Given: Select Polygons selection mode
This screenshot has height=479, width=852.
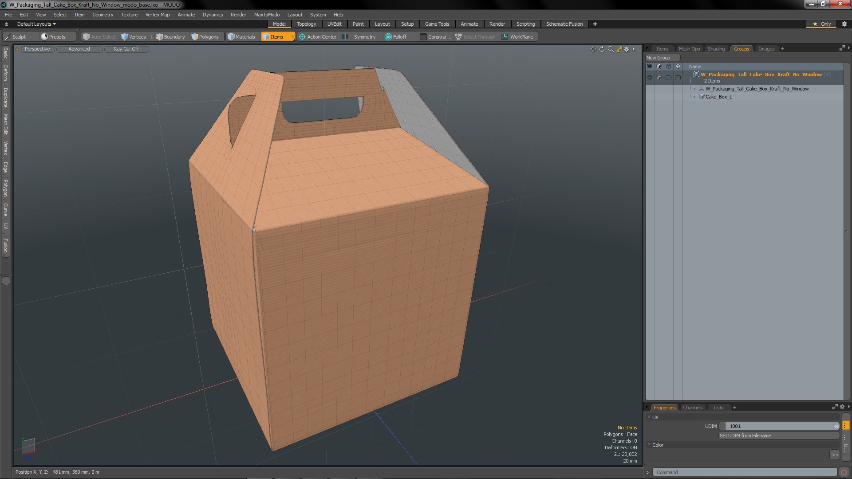Looking at the screenshot, I should 205,37.
